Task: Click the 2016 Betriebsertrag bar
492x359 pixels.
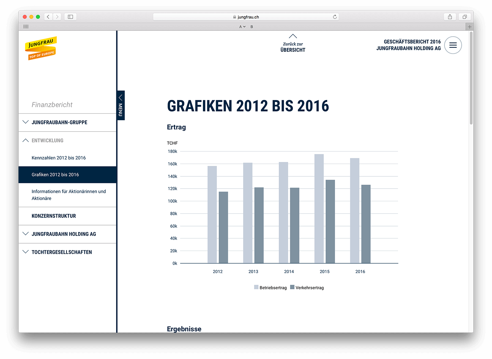Action: pos(355,211)
